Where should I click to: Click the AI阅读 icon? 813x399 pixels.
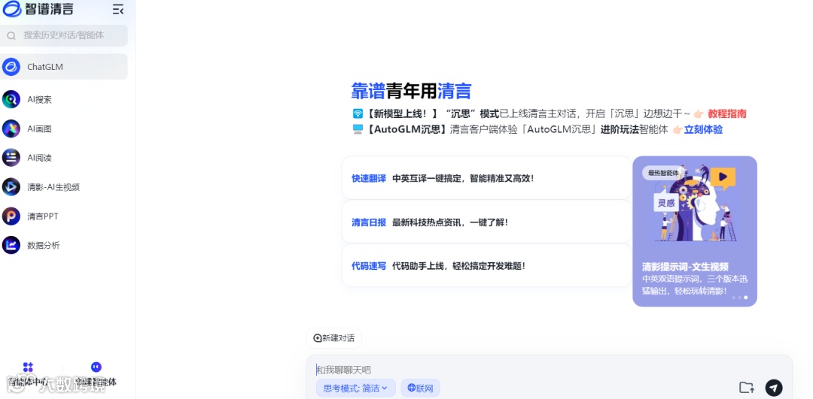11,158
